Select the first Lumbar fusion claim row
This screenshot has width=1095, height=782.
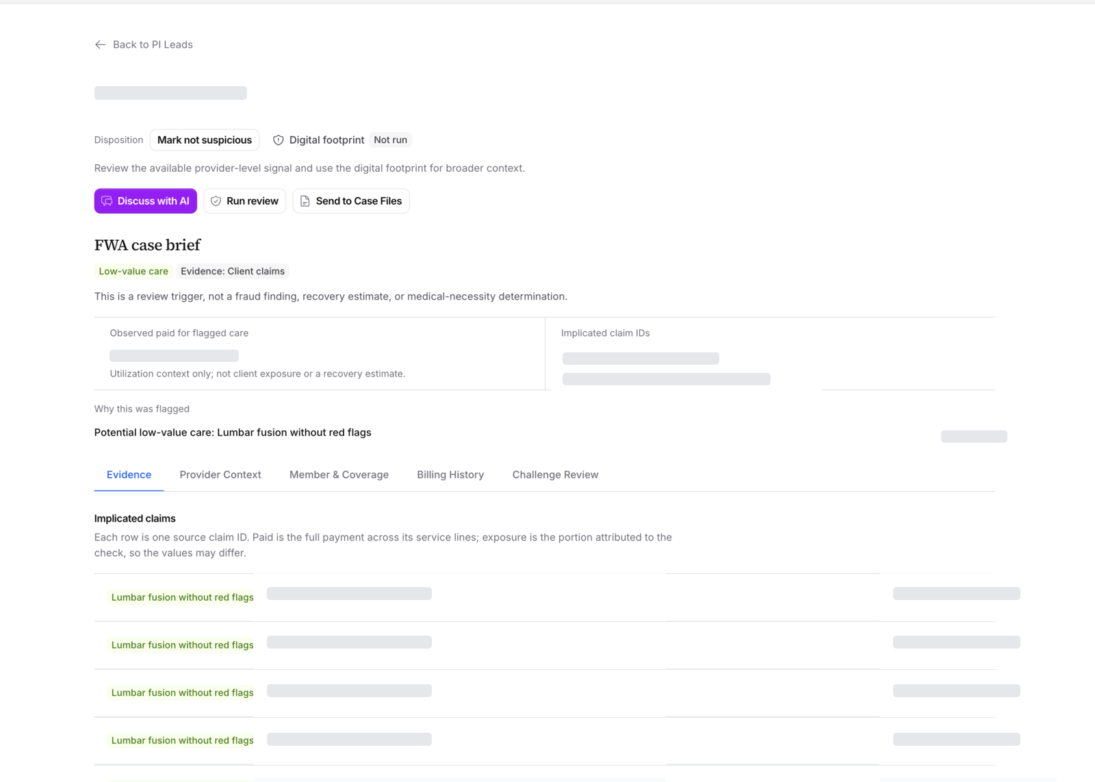(x=545, y=597)
